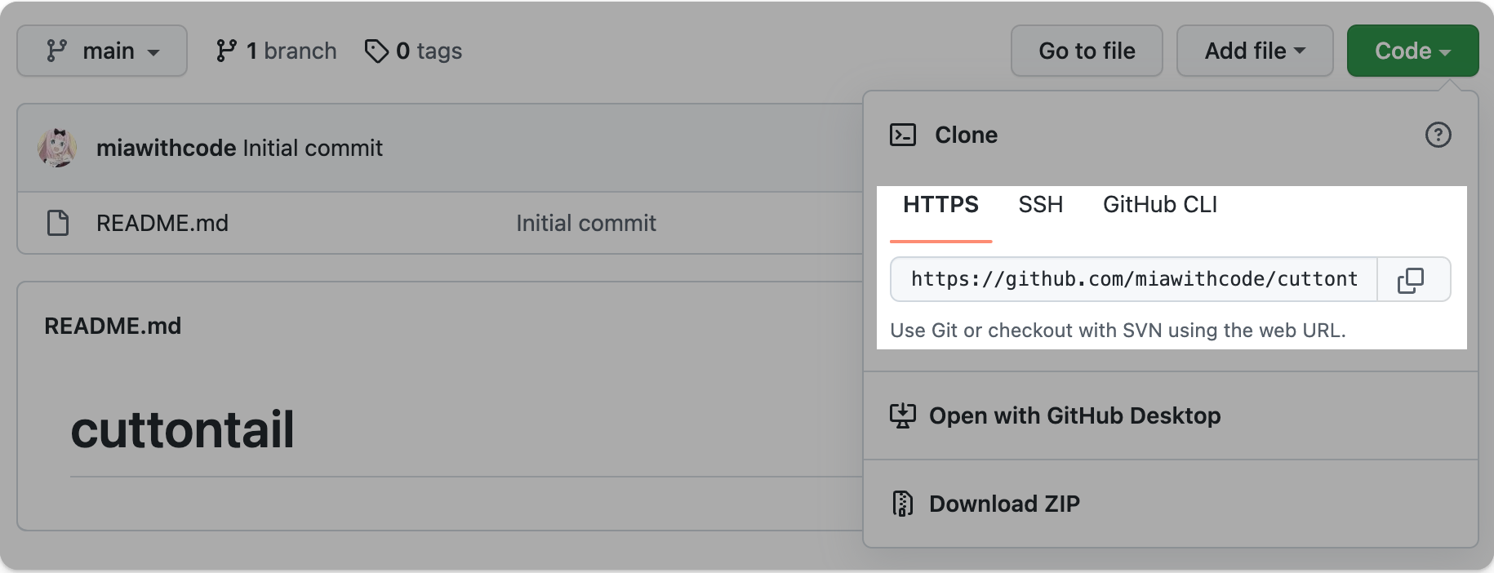Copy the HTTPS clone URL
This screenshot has height=573, width=1494.
pos(1412,280)
